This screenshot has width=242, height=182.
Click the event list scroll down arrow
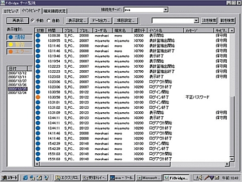[232, 159]
